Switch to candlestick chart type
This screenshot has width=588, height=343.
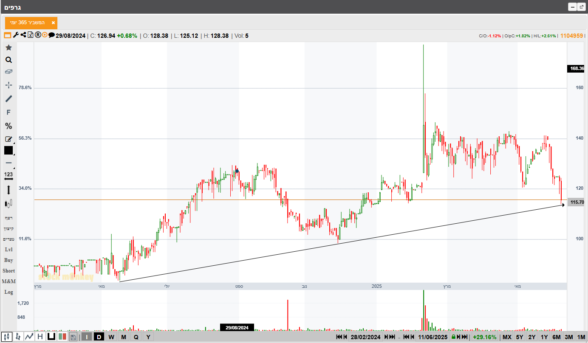(x=7, y=337)
